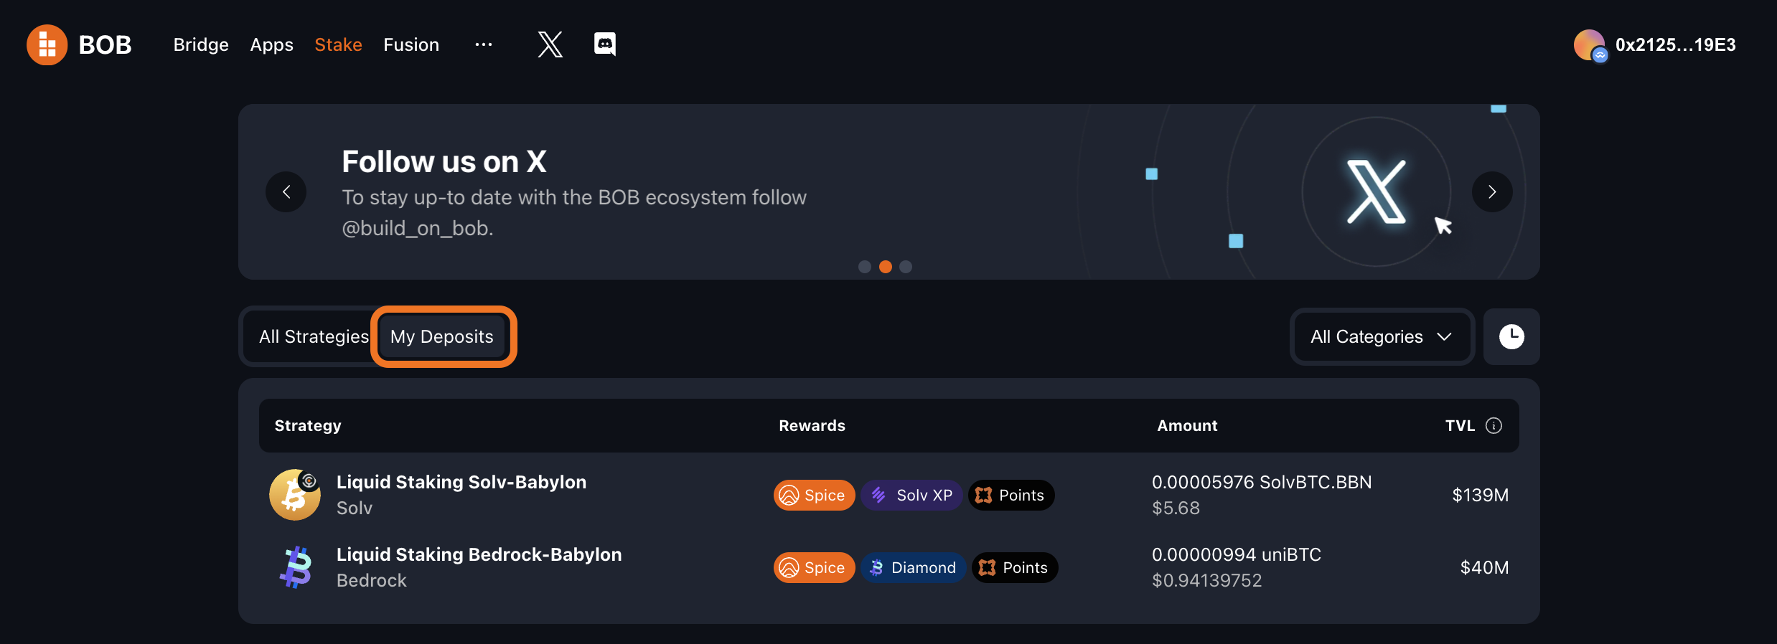Click Spice reward badge for Solv-Babylon
The width and height of the screenshot is (1777, 644).
click(x=814, y=495)
